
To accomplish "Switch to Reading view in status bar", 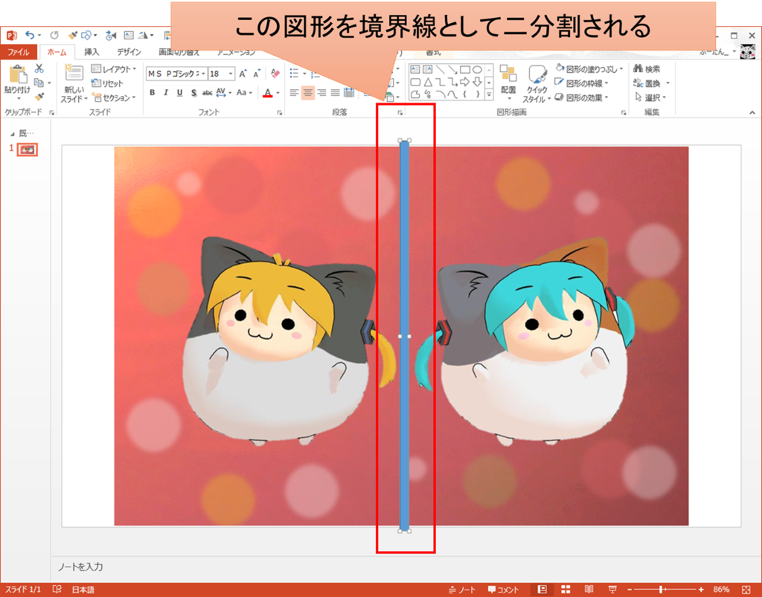I will point(589,590).
